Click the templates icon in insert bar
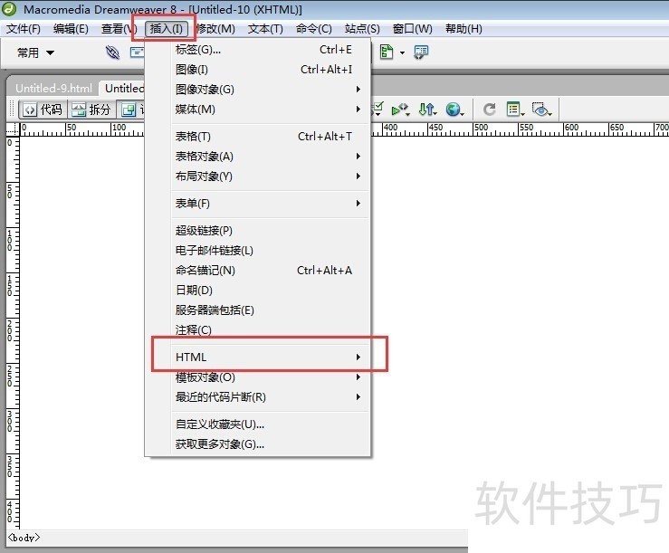669x553 pixels. [x=387, y=52]
